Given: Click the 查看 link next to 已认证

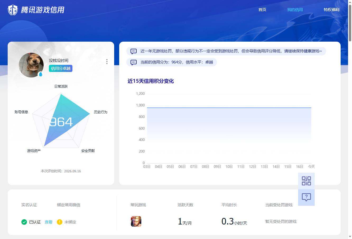Looking at the screenshot, I should tap(48, 222).
